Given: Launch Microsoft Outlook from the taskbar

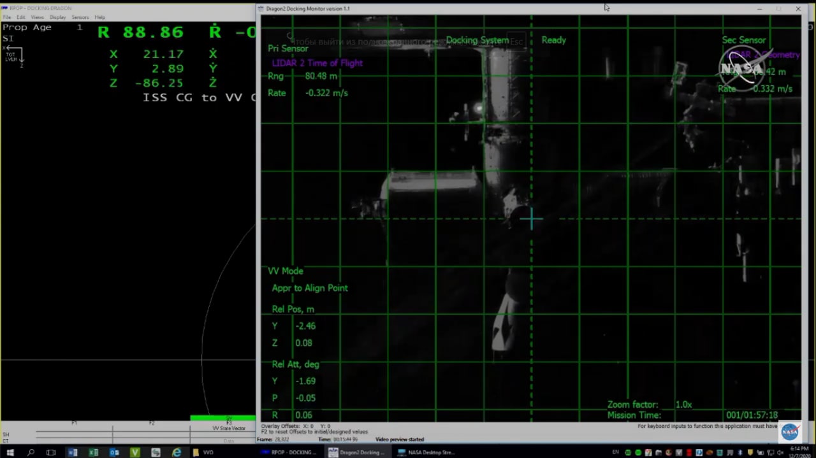Looking at the screenshot, I should 114,452.
